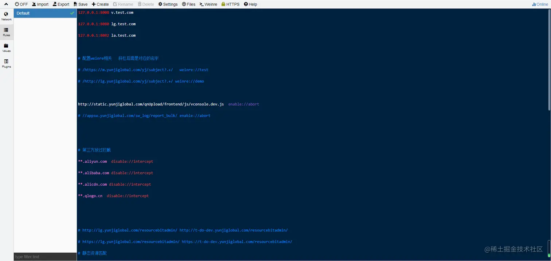Open the Weinre menu
This screenshot has height=261, width=551.
[208, 4]
